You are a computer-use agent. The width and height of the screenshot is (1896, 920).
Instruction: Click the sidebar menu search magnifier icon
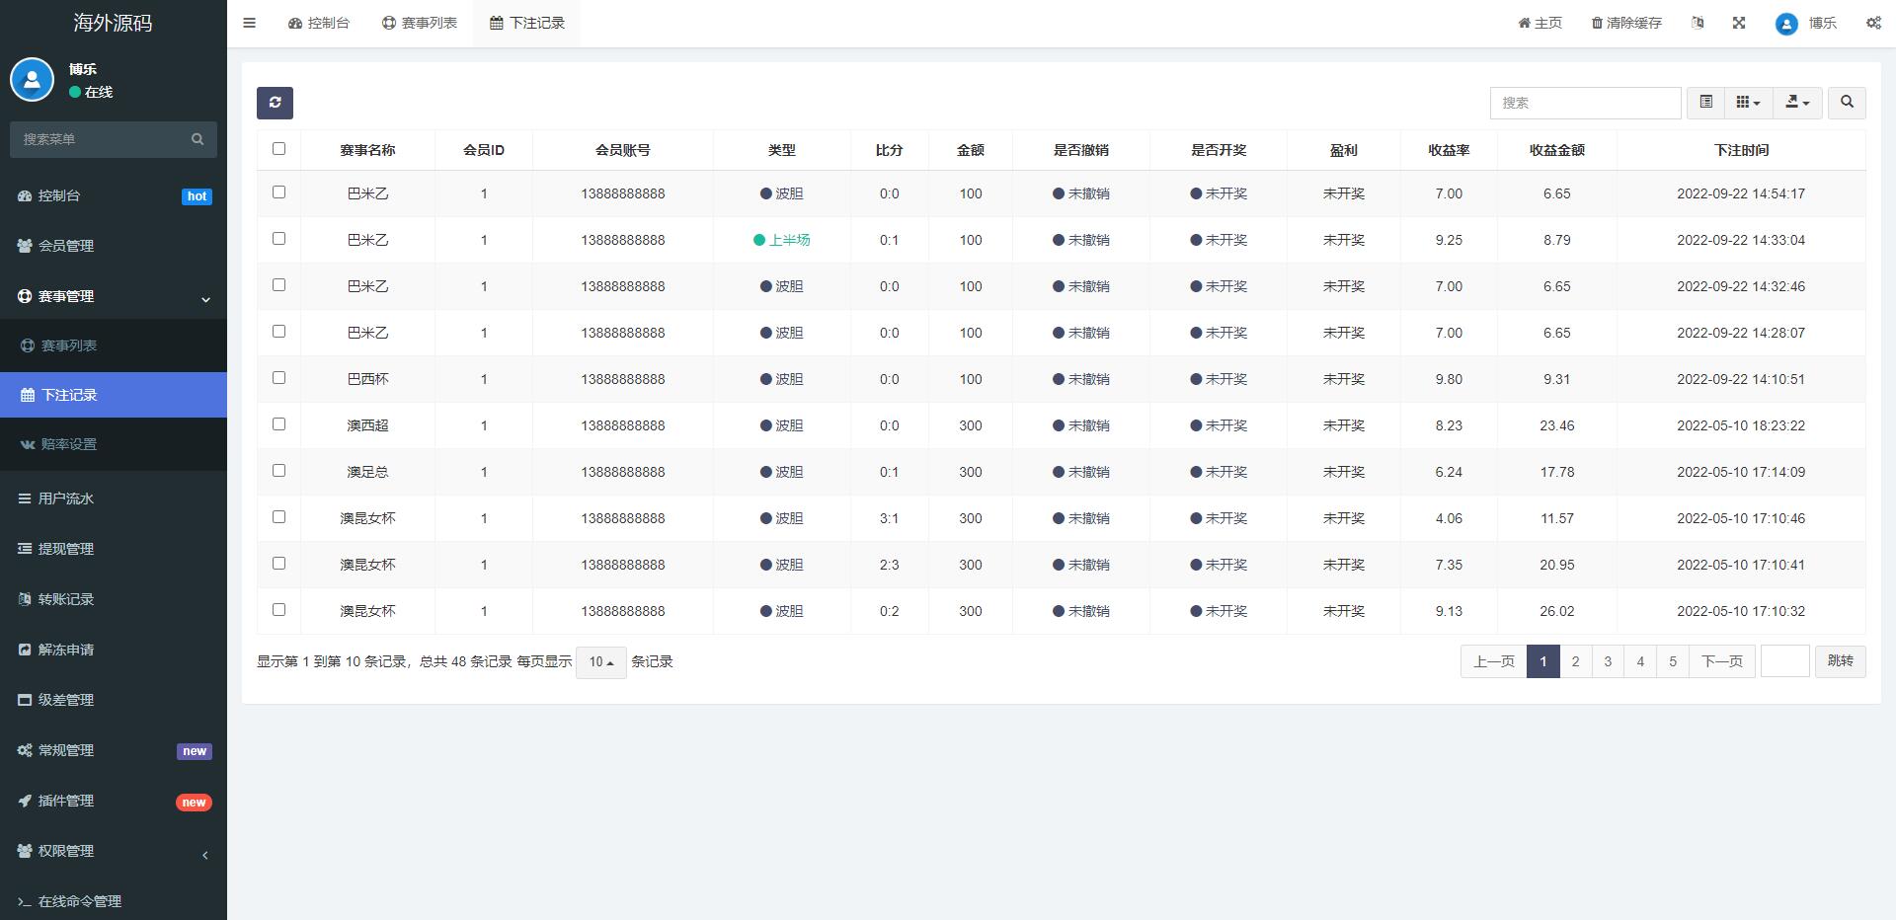197,139
